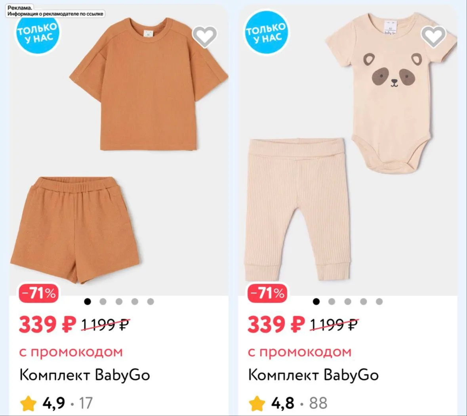The width and height of the screenshot is (467, 416).
Task: Open the orange t-shirt product image
Action: (x=149, y=84)
